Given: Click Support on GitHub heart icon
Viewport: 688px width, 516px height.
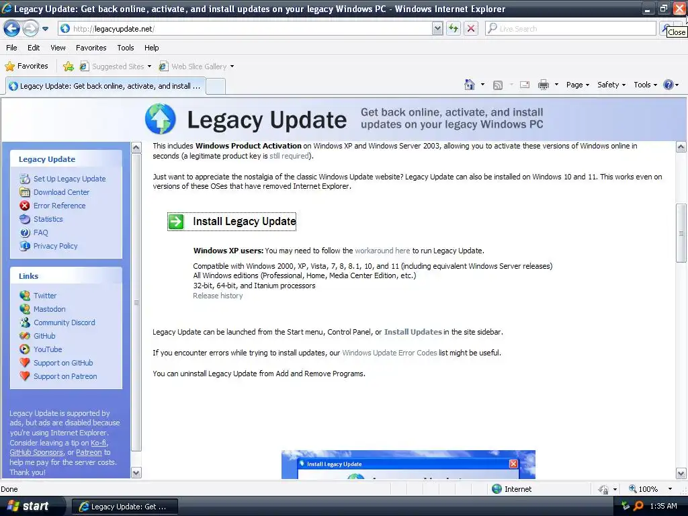Looking at the screenshot, I should 25,362.
